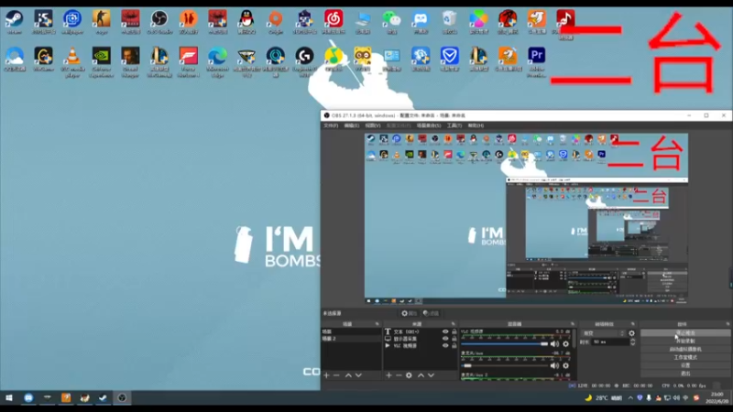Open settings gear for VLC 视频源 mixer

tap(565, 344)
